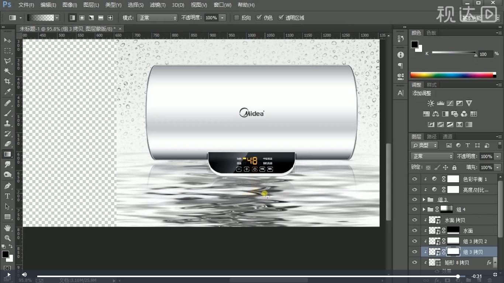Expand the 组 4 group
This screenshot has height=283, width=504.
(x=424, y=209)
